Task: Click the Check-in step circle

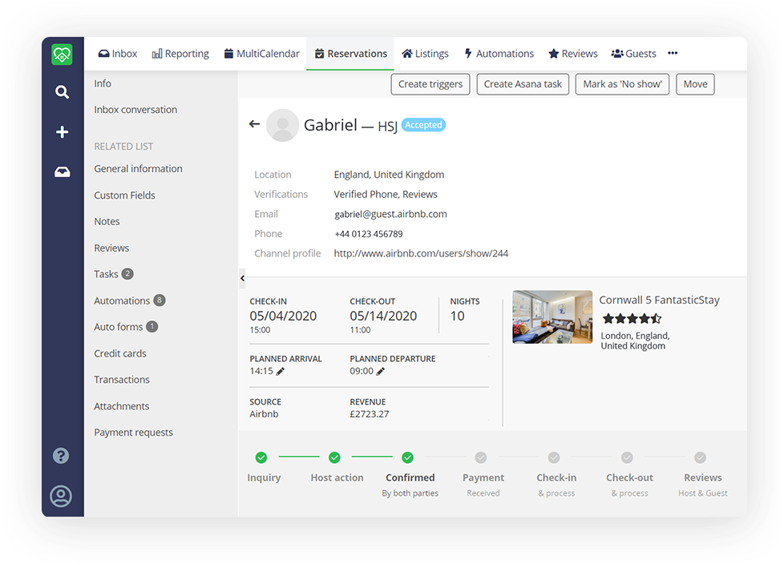Action: click(x=554, y=457)
